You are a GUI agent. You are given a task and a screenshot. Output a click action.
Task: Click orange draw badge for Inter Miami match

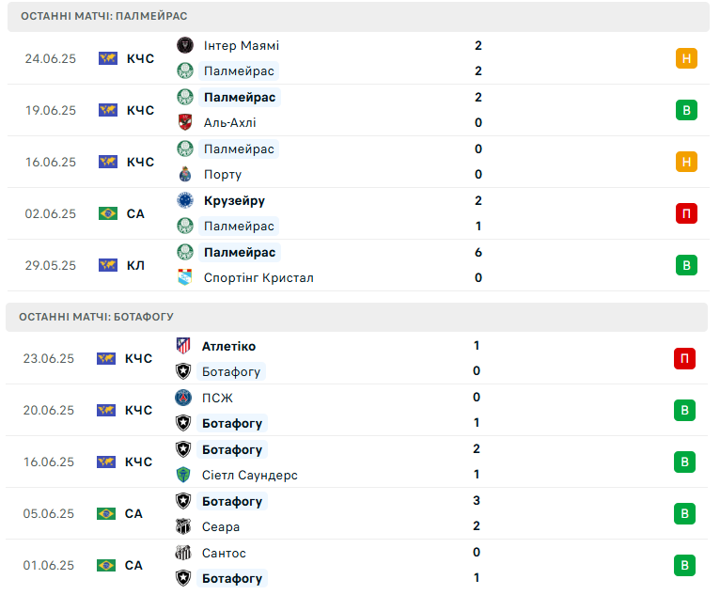pyautogui.click(x=686, y=58)
